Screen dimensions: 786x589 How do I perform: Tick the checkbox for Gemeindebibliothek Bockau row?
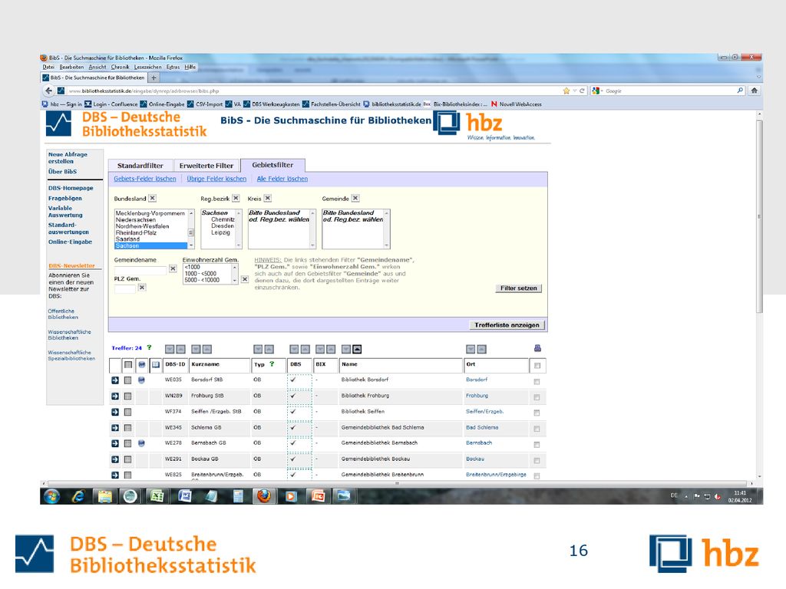tap(537, 460)
